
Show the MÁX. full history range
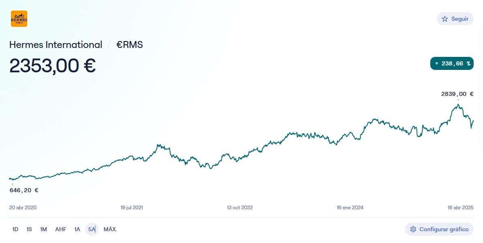coord(110,229)
